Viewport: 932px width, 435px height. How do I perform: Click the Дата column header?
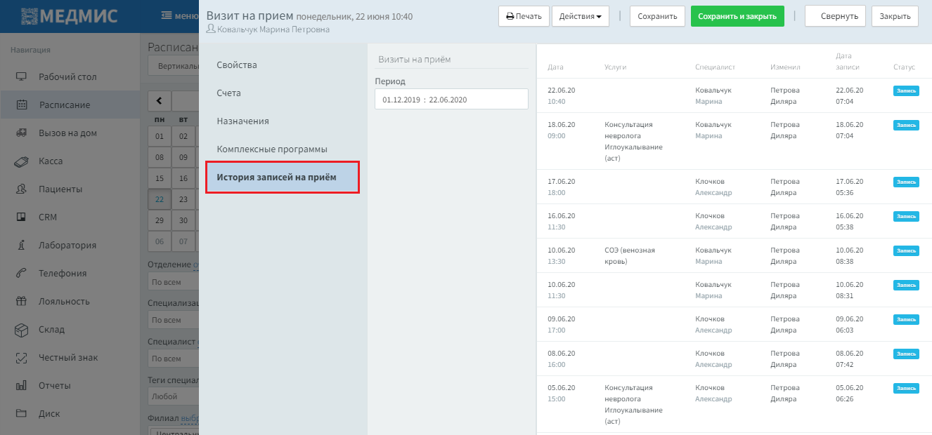[555, 67]
